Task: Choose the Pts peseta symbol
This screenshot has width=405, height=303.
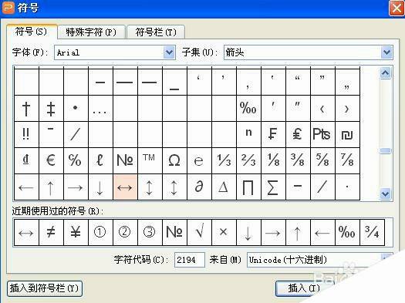Action: [x=322, y=134]
